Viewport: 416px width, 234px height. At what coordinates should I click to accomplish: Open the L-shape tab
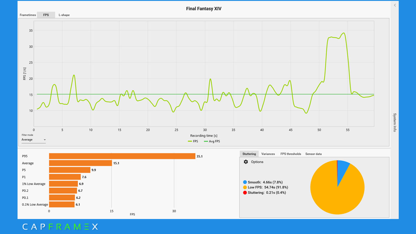(64, 15)
